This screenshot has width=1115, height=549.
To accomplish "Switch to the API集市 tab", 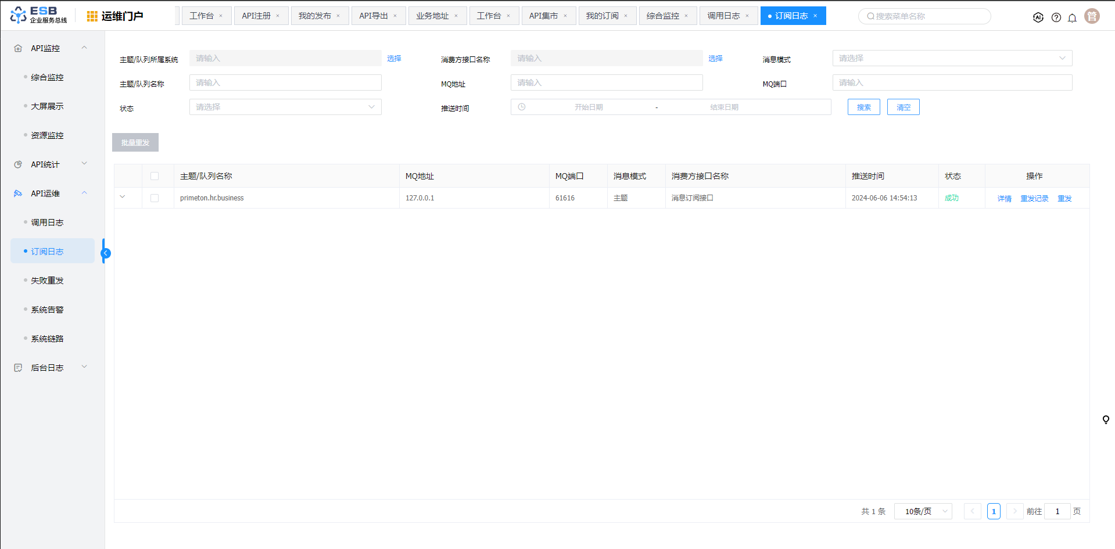I will point(543,16).
